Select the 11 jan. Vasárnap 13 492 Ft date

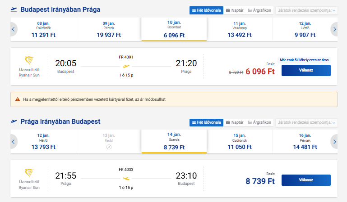240,29
